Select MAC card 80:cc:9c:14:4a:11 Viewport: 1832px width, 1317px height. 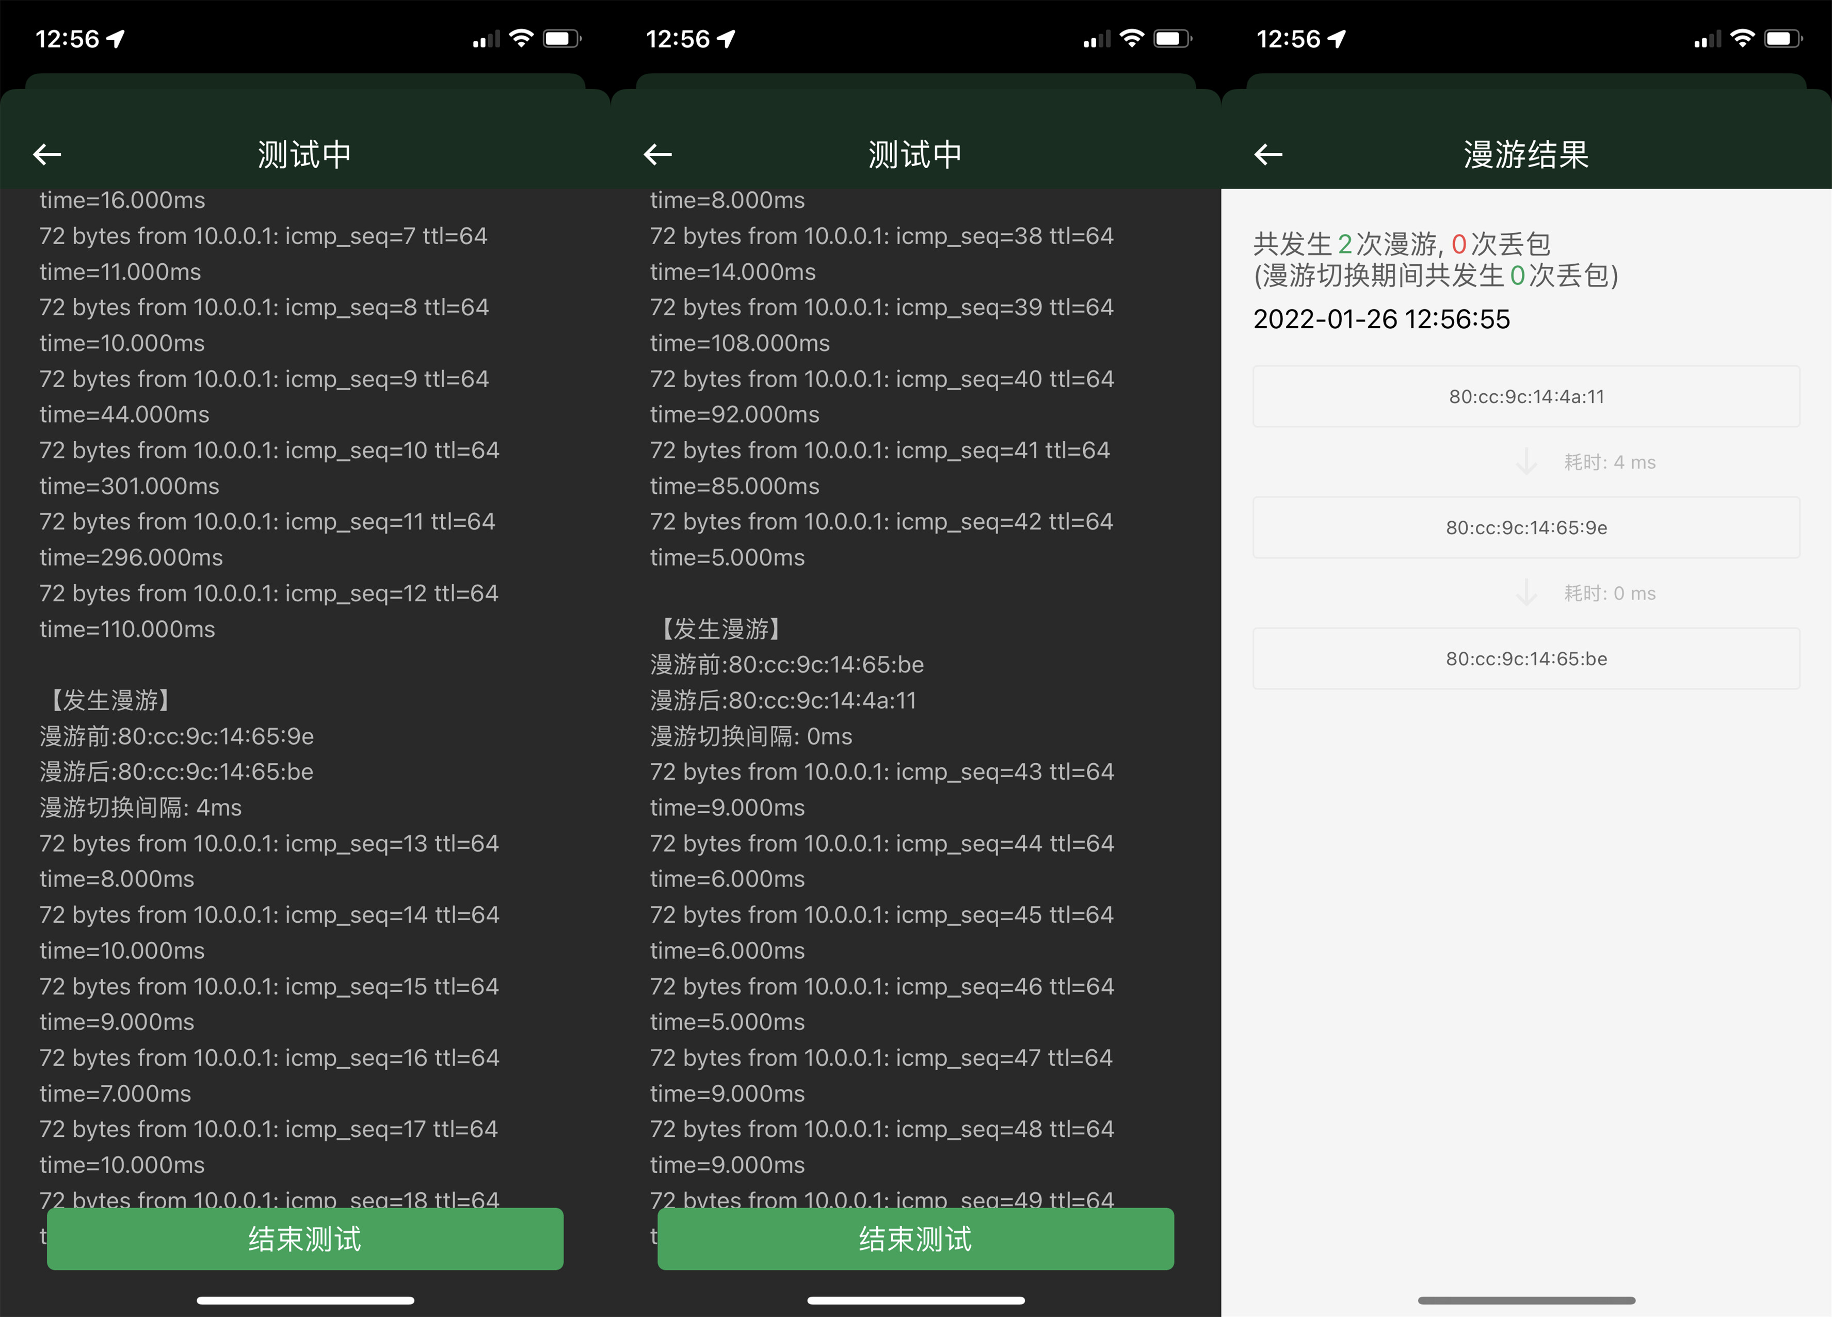[x=1526, y=397]
